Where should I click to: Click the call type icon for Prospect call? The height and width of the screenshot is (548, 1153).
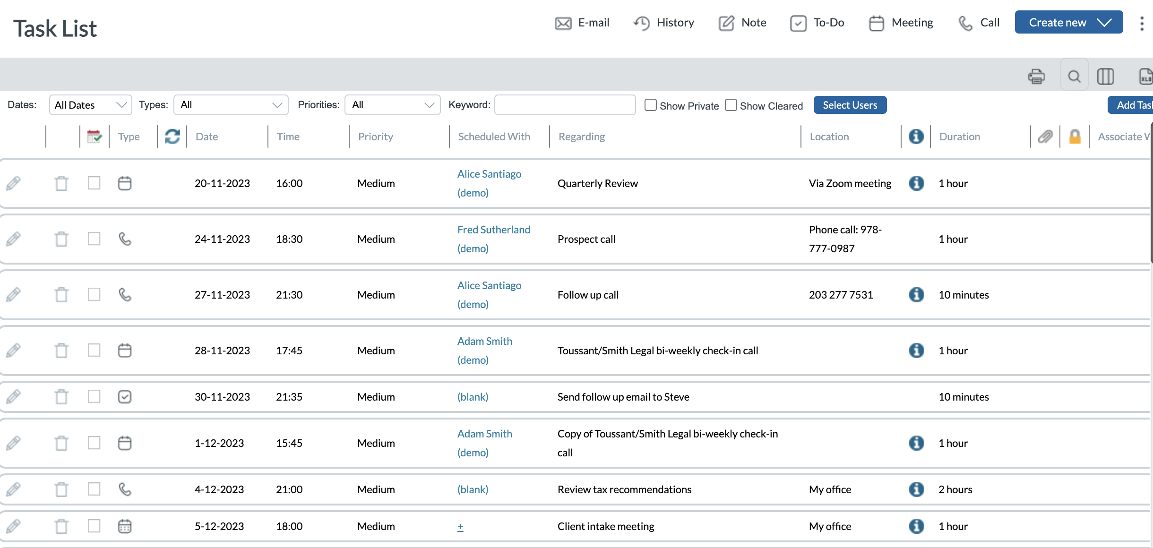125,239
